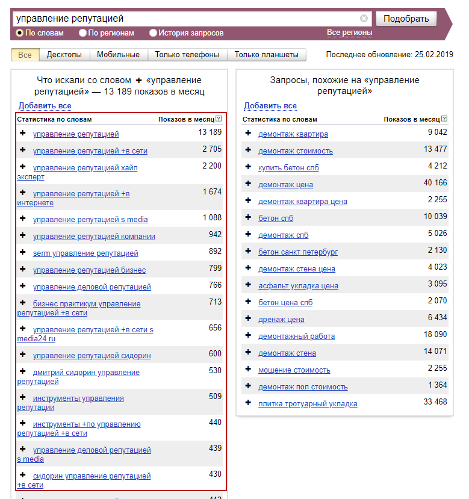Click the impressions value '33 468'

(435, 402)
